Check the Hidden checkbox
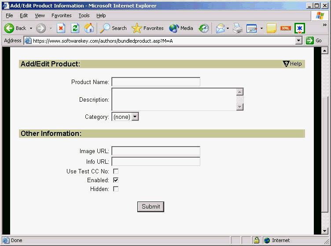Image resolution: width=331 pixels, height=246 pixels. (x=116, y=189)
